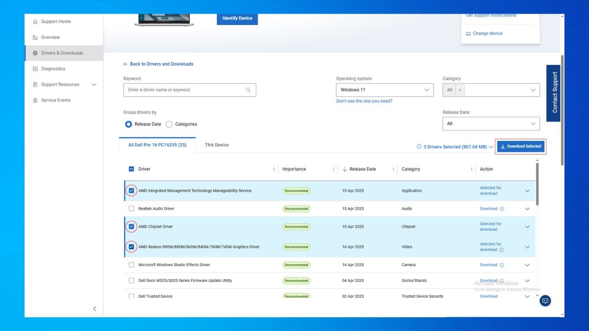589x331 pixels.
Task: Click 'Selected for download' in AMD Chipset row
Action: 490,227
